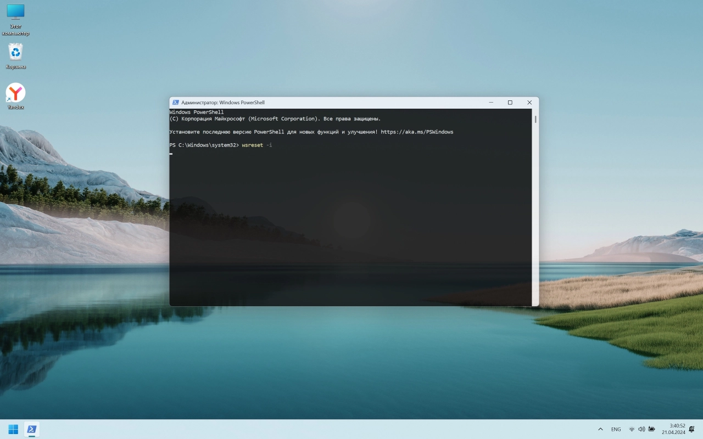Viewport: 703px width, 439px height.
Task: Open the Windows Start menu
Action: pyautogui.click(x=13, y=429)
